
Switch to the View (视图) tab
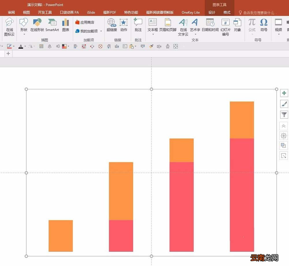pyautogui.click(x=26, y=12)
